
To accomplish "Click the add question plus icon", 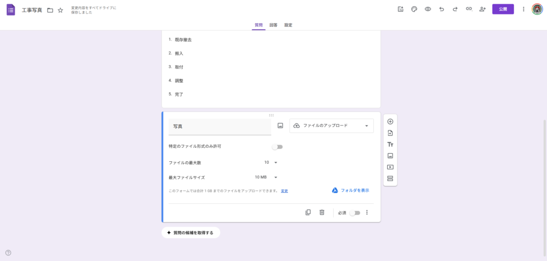I will pos(390,122).
